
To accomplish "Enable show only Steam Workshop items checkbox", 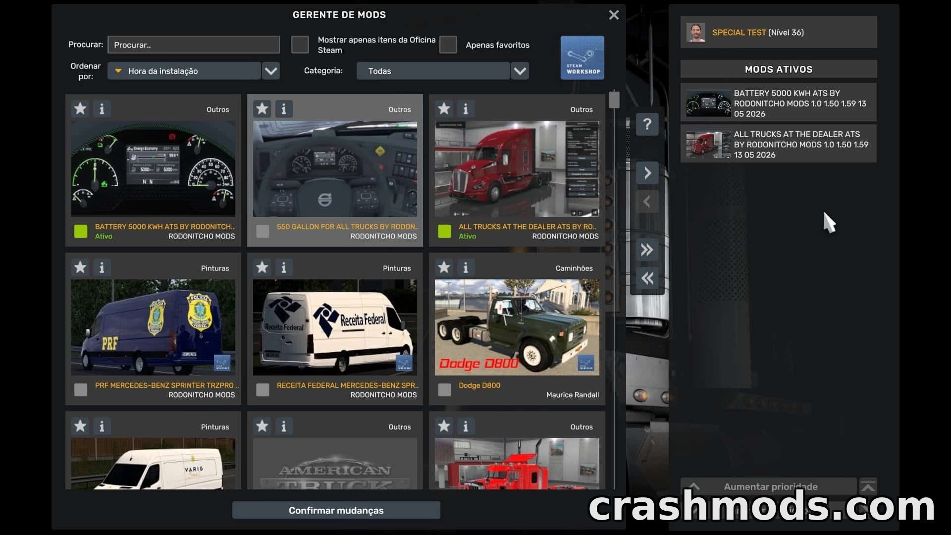I will (300, 45).
